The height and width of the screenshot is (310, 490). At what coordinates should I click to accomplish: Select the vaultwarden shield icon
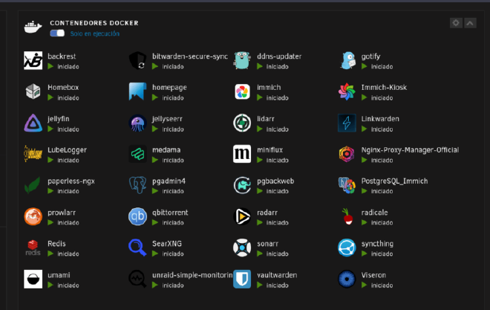click(242, 279)
